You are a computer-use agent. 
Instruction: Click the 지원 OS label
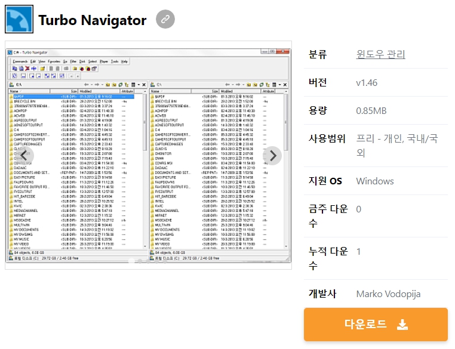(325, 181)
